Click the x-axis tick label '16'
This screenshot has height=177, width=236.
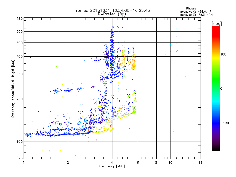(201, 163)
